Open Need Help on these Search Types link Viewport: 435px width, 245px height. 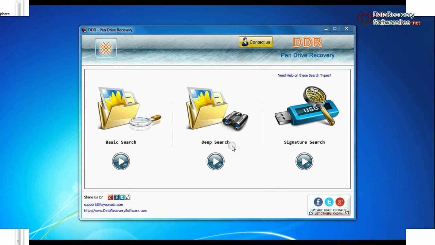(304, 76)
